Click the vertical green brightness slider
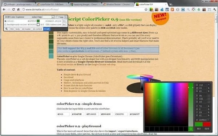Screen dimensions: 218x136 pos(191,105)
